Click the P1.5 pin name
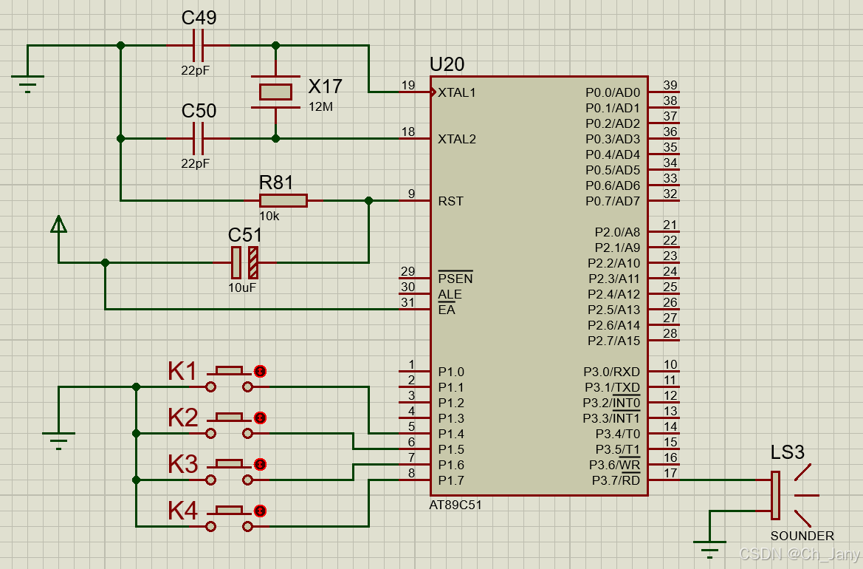This screenshot has height=569, width=863. coord(451,449)
